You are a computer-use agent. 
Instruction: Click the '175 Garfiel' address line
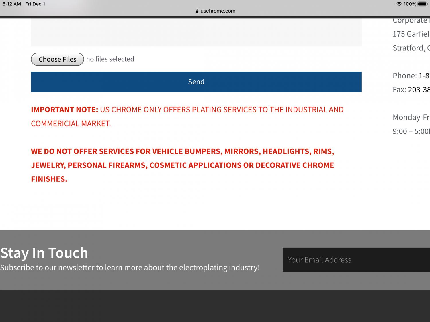411,34
